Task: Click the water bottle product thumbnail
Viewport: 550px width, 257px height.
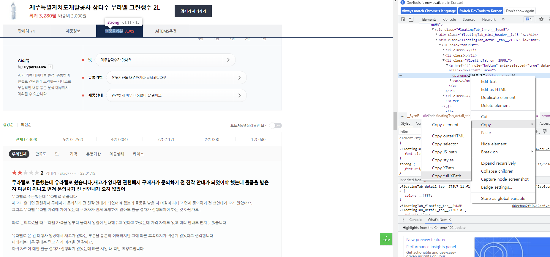Action: coord(13,11)
